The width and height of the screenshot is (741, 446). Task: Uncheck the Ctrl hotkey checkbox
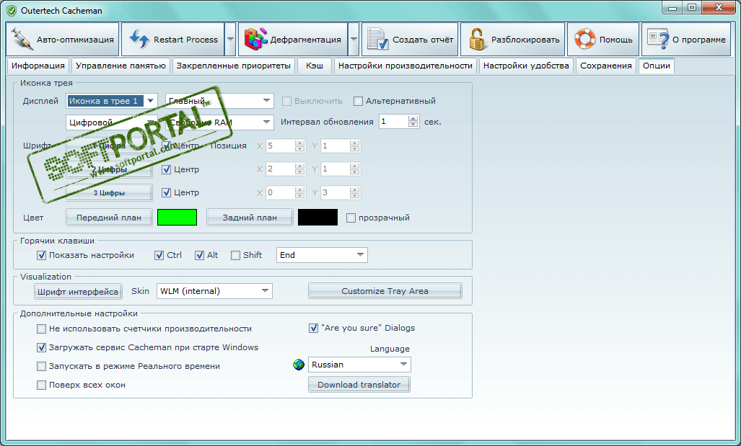coord(159,255)
